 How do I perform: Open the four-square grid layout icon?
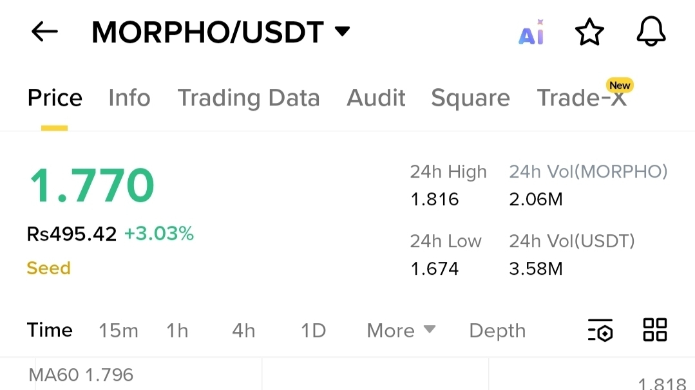654,330
